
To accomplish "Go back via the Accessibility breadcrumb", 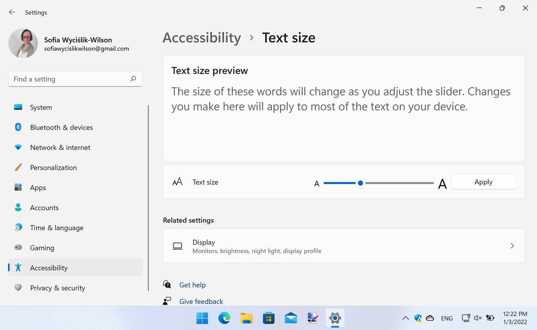I will coord(202,38).
